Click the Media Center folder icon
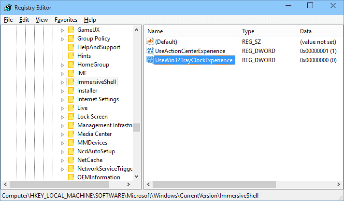The width and height of the screenshot is (344, 201). click(71, 134)
